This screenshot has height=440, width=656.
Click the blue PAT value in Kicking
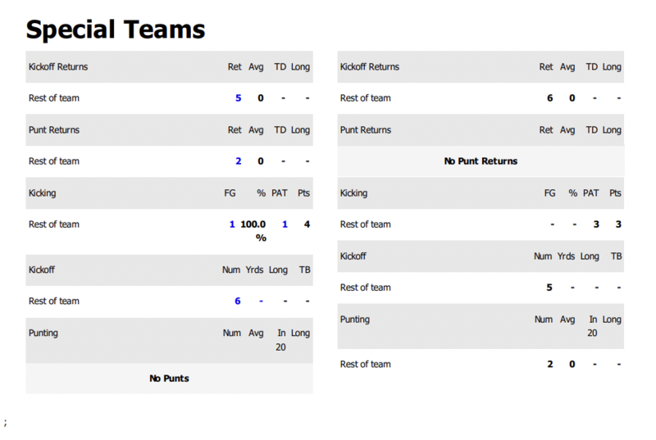click(x=285, y=225)
